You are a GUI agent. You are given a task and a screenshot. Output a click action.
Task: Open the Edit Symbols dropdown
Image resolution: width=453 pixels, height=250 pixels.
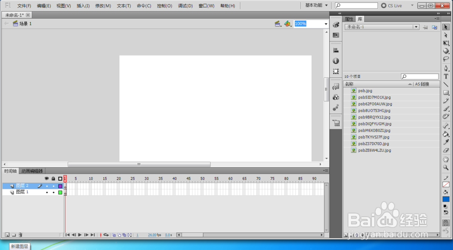(288, 24)
